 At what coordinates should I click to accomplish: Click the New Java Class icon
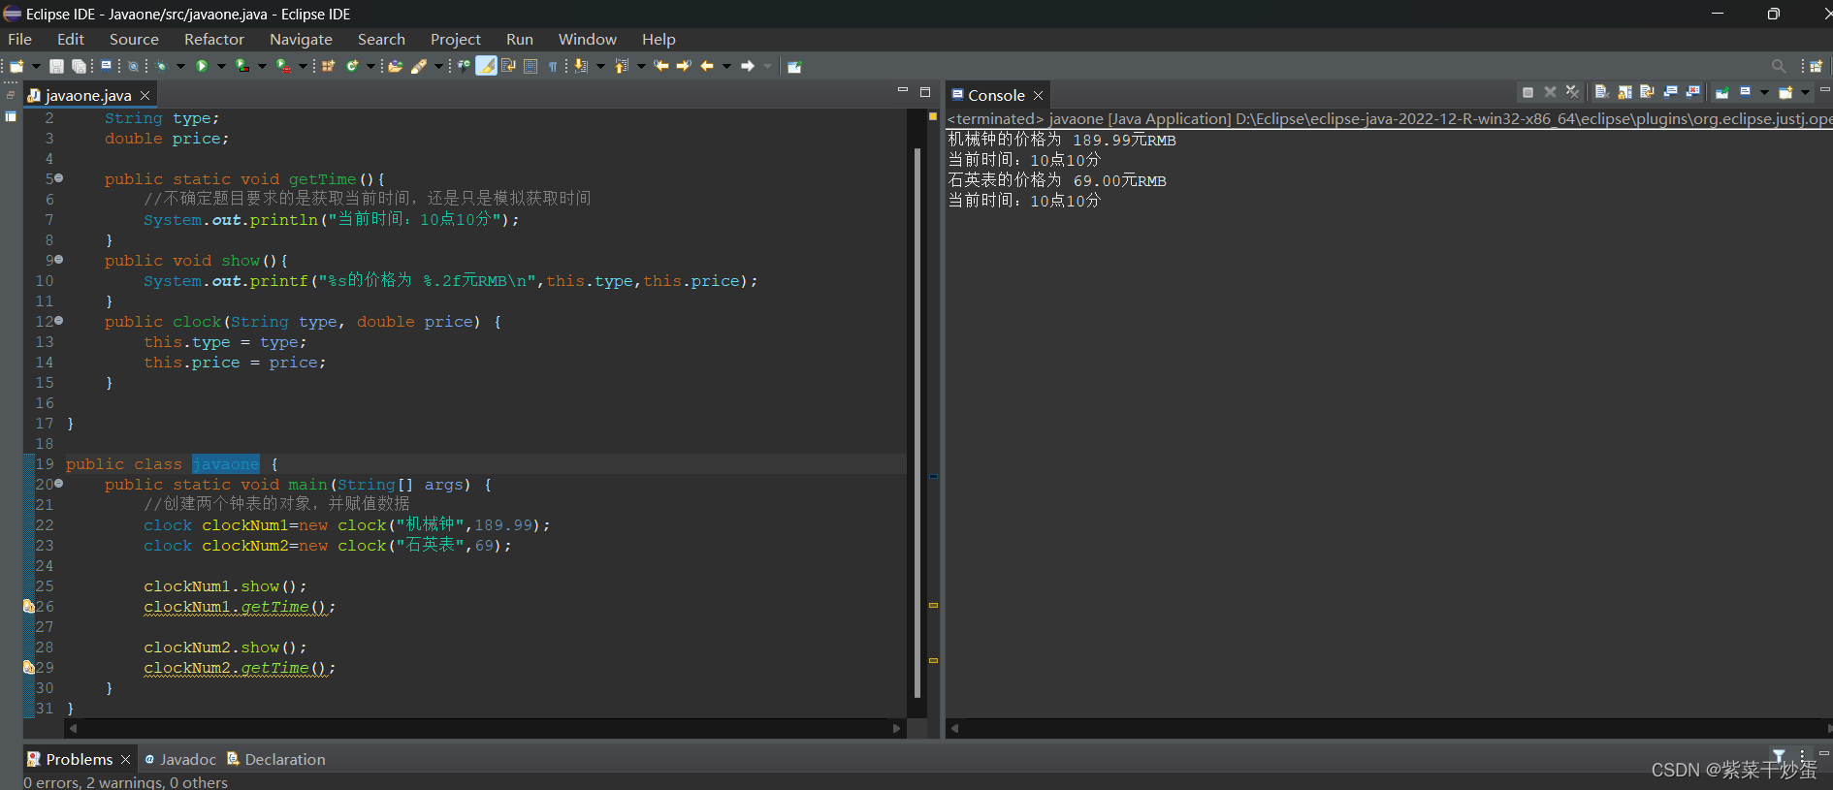coord(352,66)
